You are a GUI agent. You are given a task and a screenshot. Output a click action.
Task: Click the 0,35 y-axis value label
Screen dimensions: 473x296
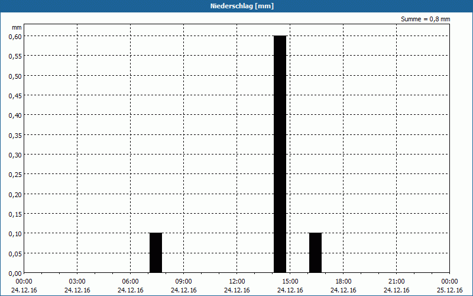tap(15, 135)
